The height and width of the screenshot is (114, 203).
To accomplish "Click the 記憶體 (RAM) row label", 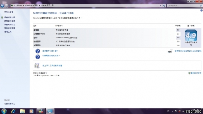I will pos(39,34).
